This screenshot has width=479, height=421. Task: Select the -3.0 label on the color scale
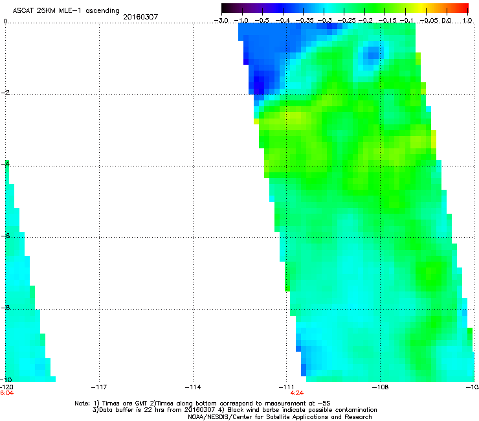click(x=221, y=21)
